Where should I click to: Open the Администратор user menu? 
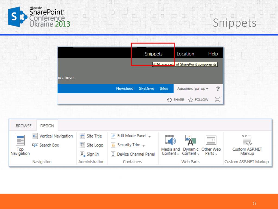193,88
